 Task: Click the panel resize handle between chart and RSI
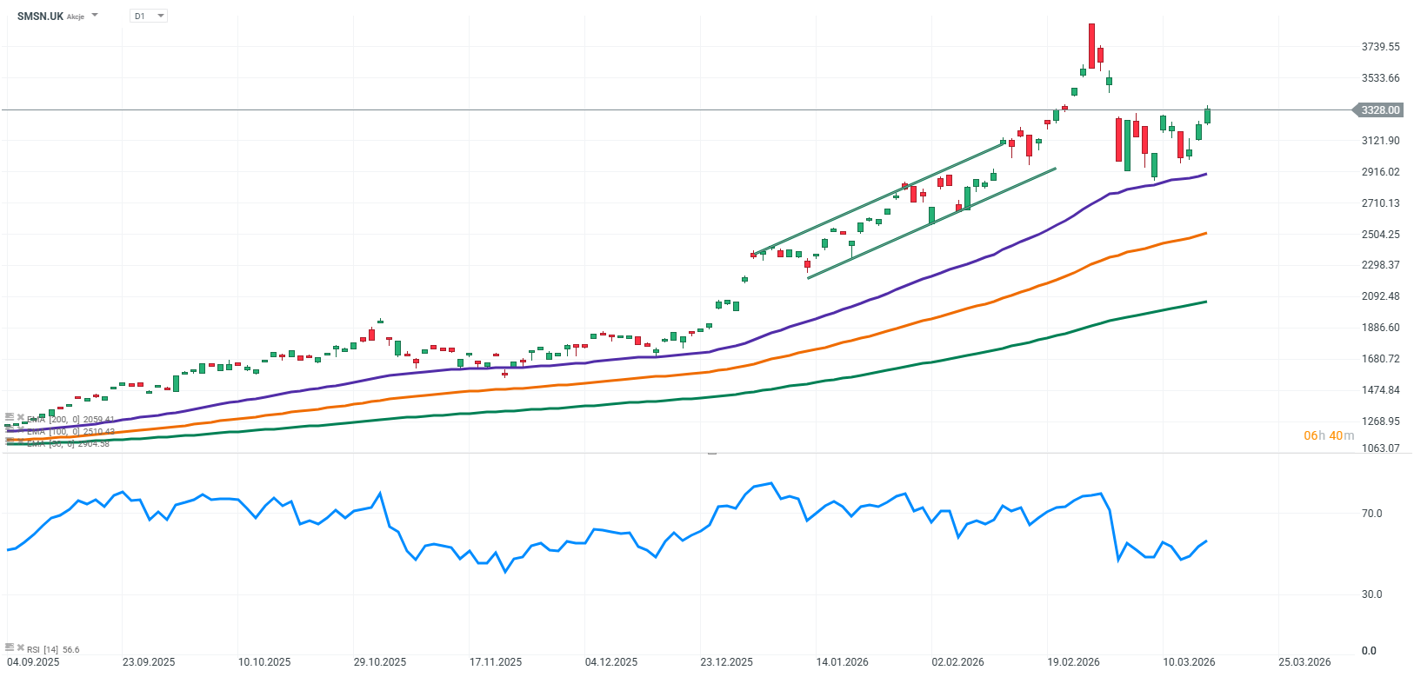712,453
